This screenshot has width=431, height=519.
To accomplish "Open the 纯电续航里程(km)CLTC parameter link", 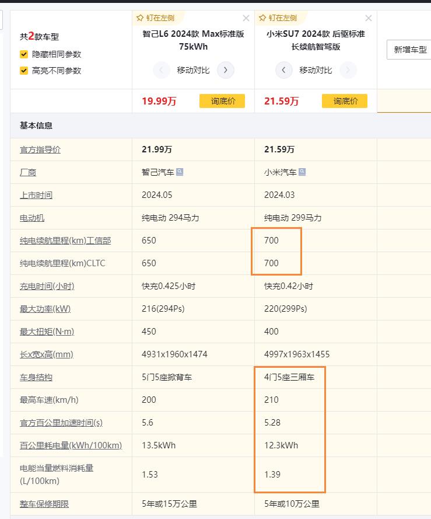I will tap(62, 263).
